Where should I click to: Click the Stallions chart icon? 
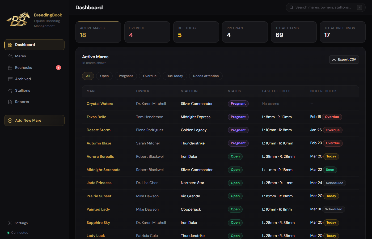click(x=10, y=91)
